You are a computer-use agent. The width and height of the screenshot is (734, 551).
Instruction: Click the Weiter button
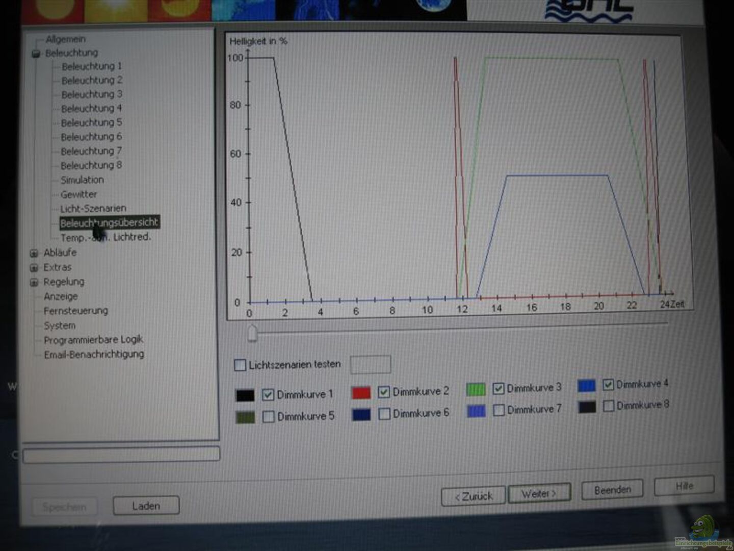click(x=539, y=494)
